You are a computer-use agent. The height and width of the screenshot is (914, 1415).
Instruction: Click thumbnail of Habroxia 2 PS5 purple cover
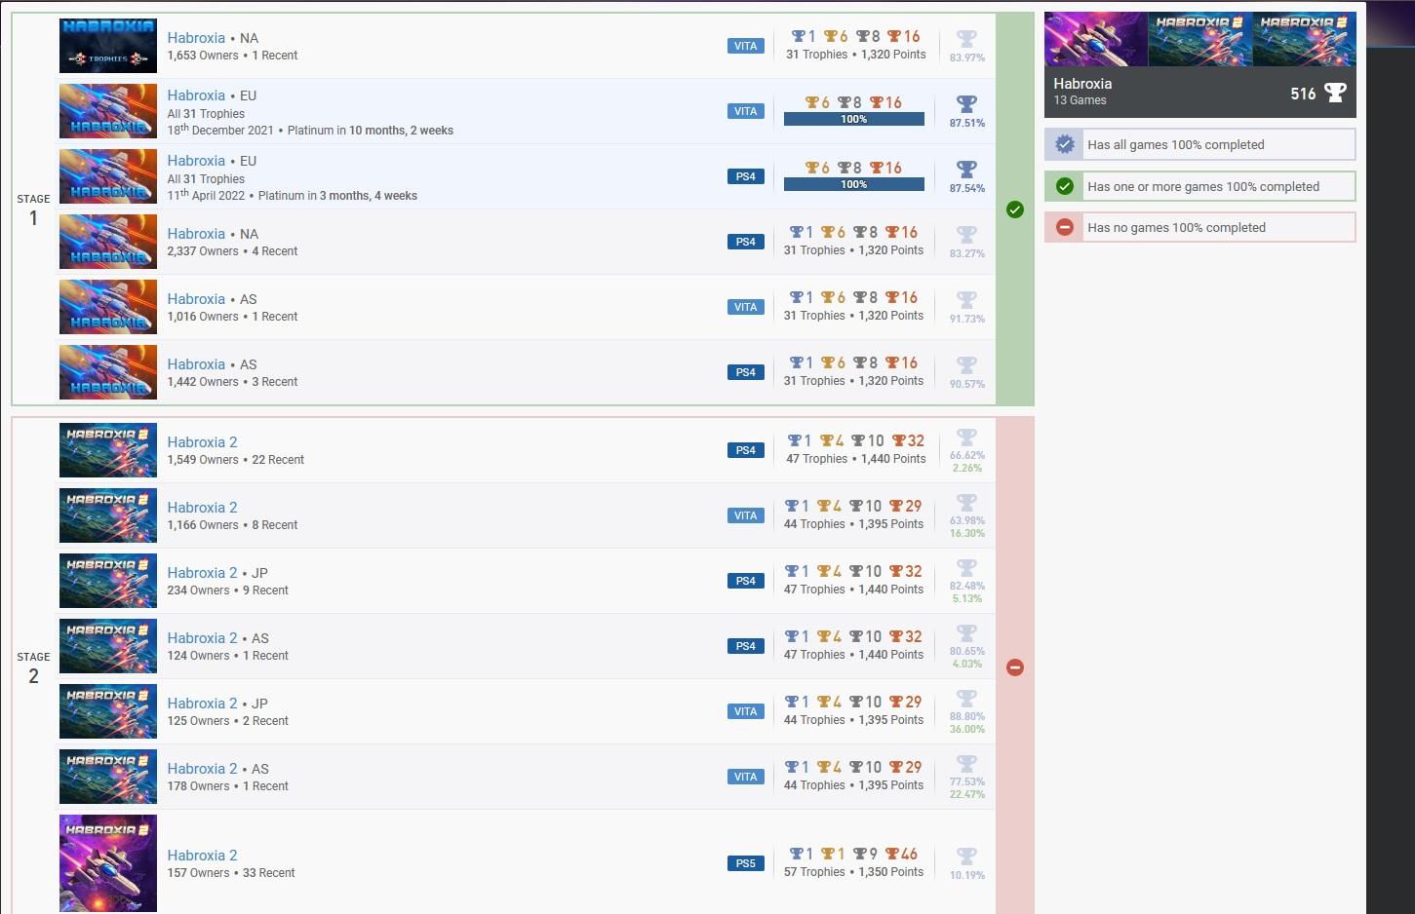point(108,863)
